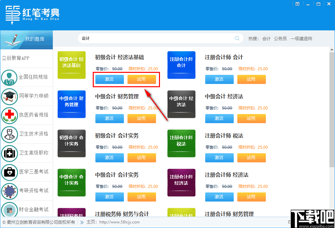Open 初级会计 会计实务 book cover
The height and width of the screenshot is (228, 335).
(71, 143)
